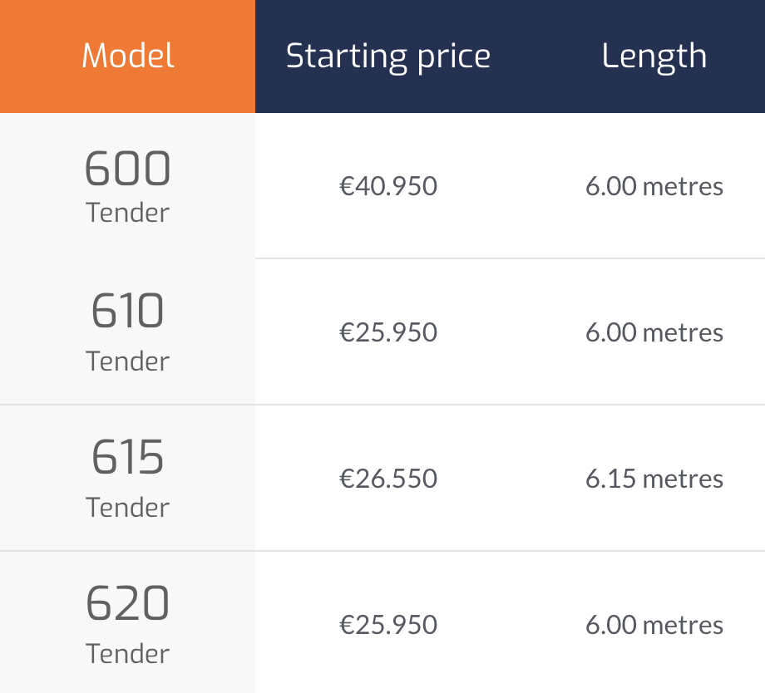Click the €40.950 starting price

click(x=387, y=185)
